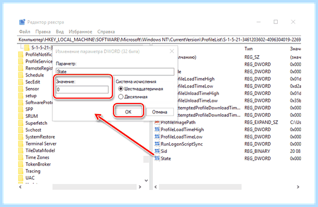This screenshot has height=207, width=318.
Task: Select the Sensor folder icon
Action: 21,89
